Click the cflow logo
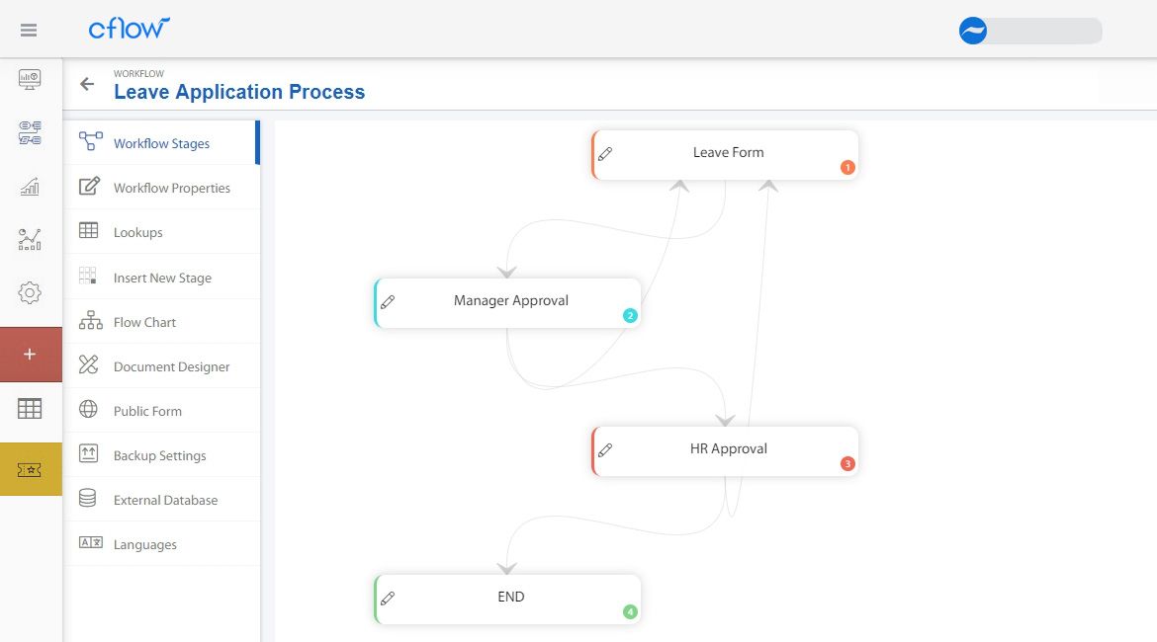 [x=130, y=29]
